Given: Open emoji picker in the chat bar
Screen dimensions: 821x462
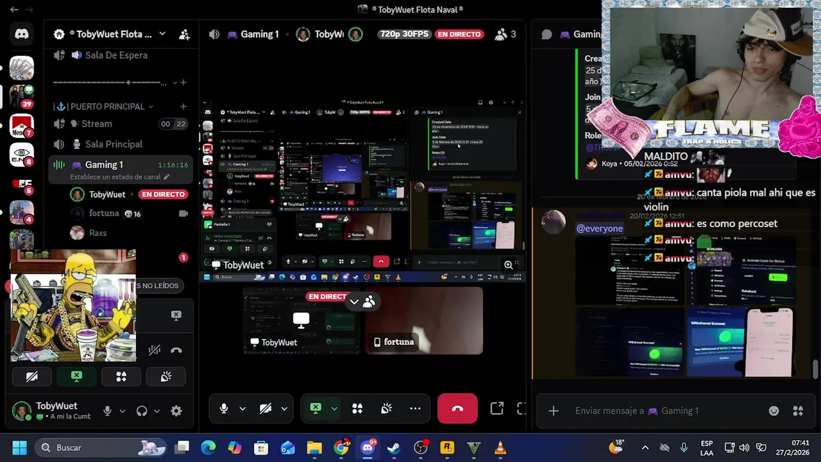Looking at the screenshot, I should point(774,411).
